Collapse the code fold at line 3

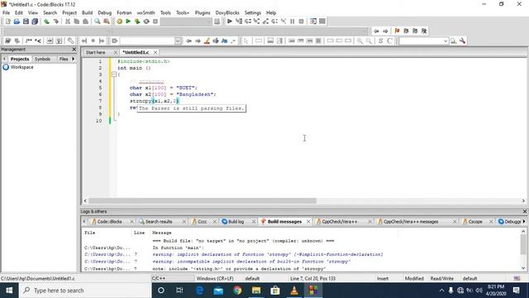pyautogui.click(x=114, y=74)
